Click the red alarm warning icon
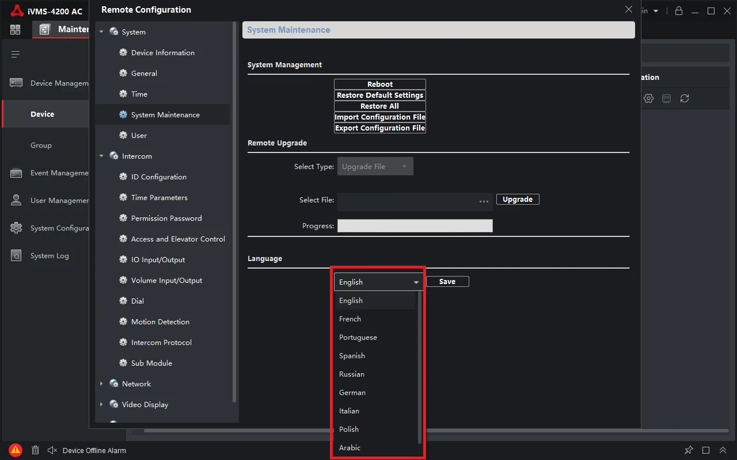The height and width of the screenshot is (460, 737). click(x=16, y=450)
